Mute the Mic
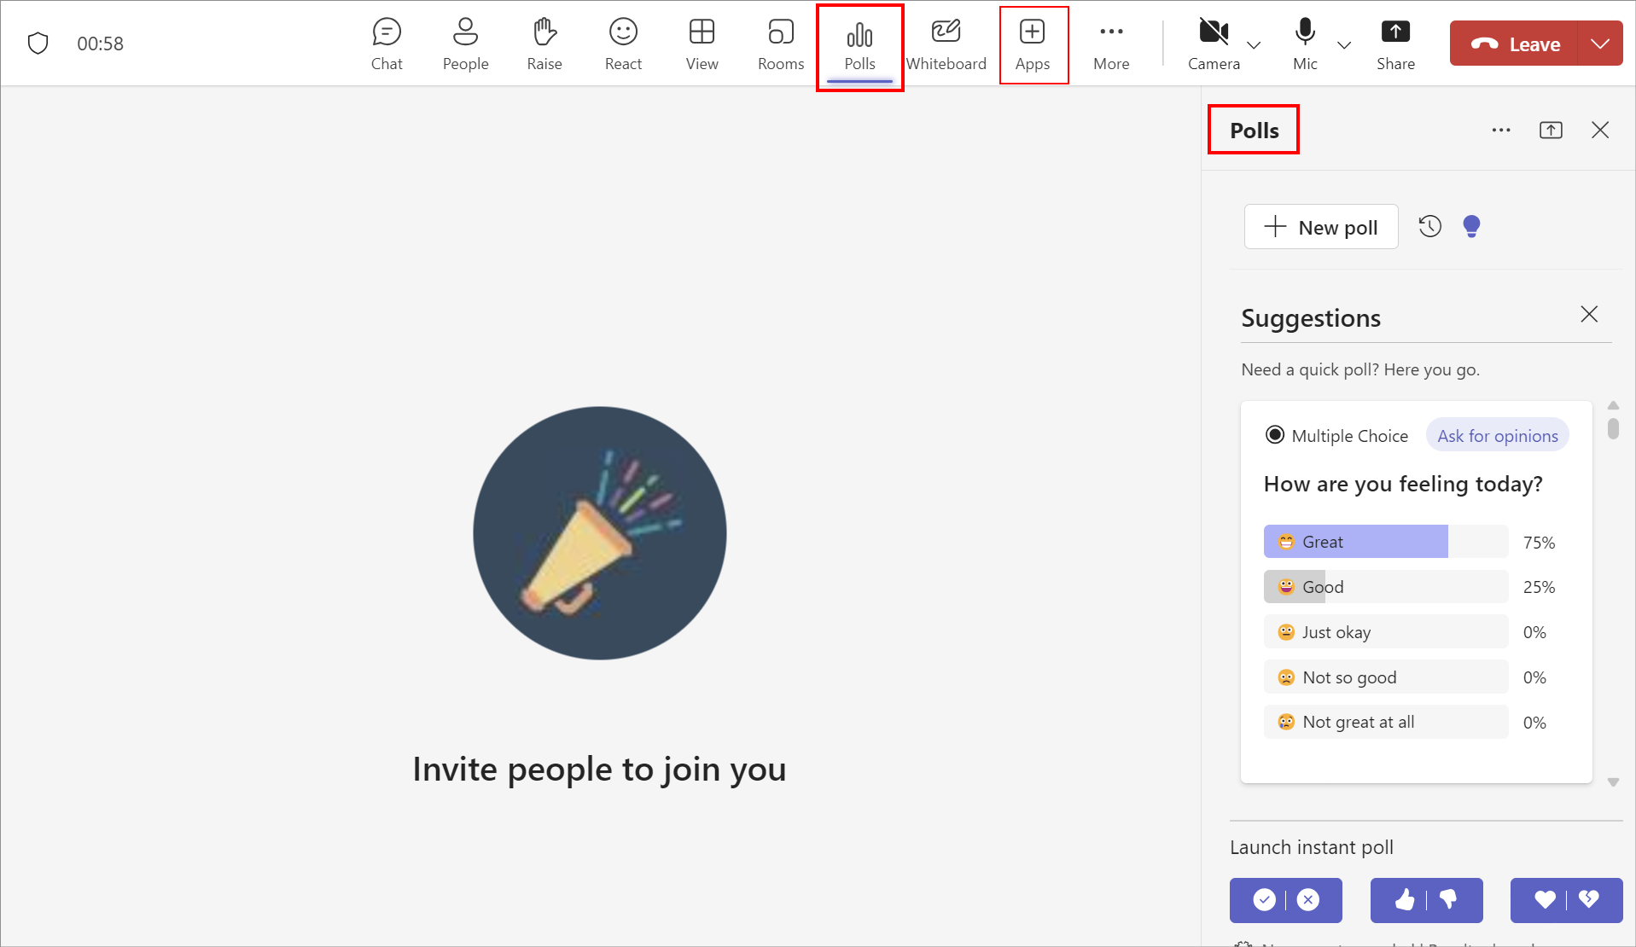The height and width of the screenshot is (947, 1636). click(x=1305, y=44)
